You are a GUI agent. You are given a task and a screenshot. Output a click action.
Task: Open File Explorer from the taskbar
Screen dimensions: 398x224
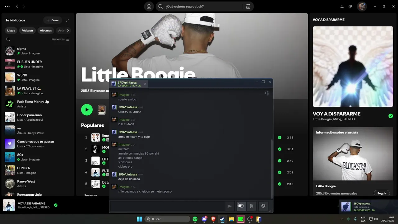point(231,219)
